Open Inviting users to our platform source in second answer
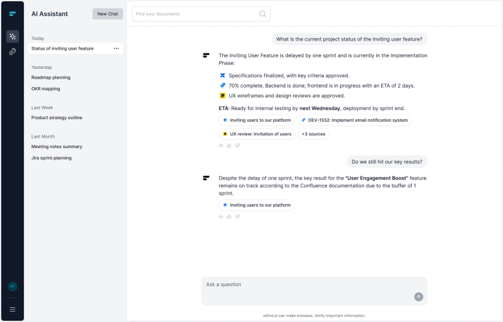503x322 pixels. click(256, 205)
